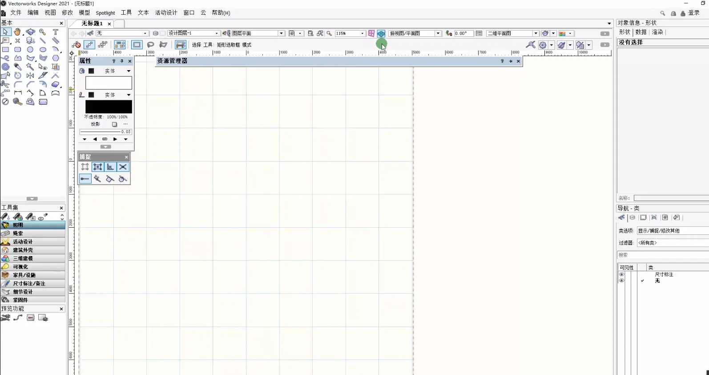The image size is (709, 375).
Task: Toggle Snap to Tangent in snapping palette
Action: coord(123,179)
